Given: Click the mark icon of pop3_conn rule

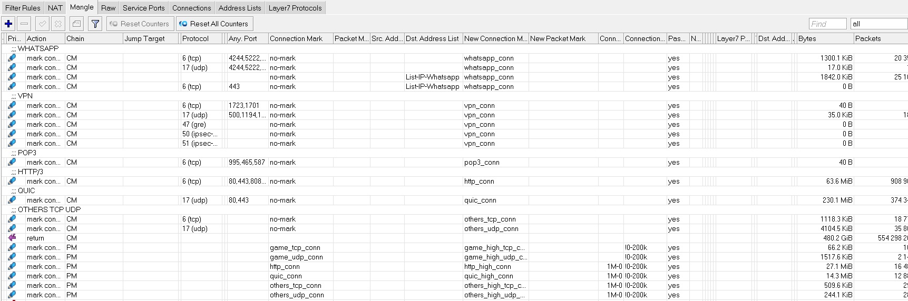Looking at the screenshot, I should [x=12, y=162].
